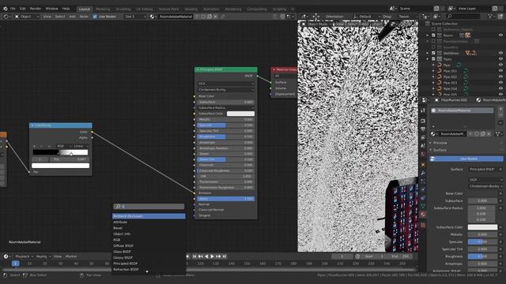This screenshot has width=506, height=284.
Task: Unlink the material with X icon in node header
Action: 216,17
